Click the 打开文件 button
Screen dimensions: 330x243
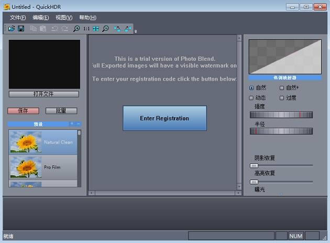pos(44,94)
